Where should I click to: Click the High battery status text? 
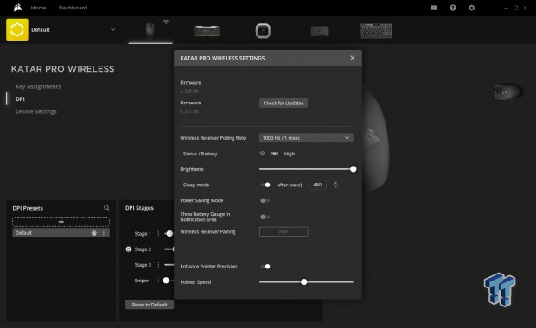(x=290, y=154)
